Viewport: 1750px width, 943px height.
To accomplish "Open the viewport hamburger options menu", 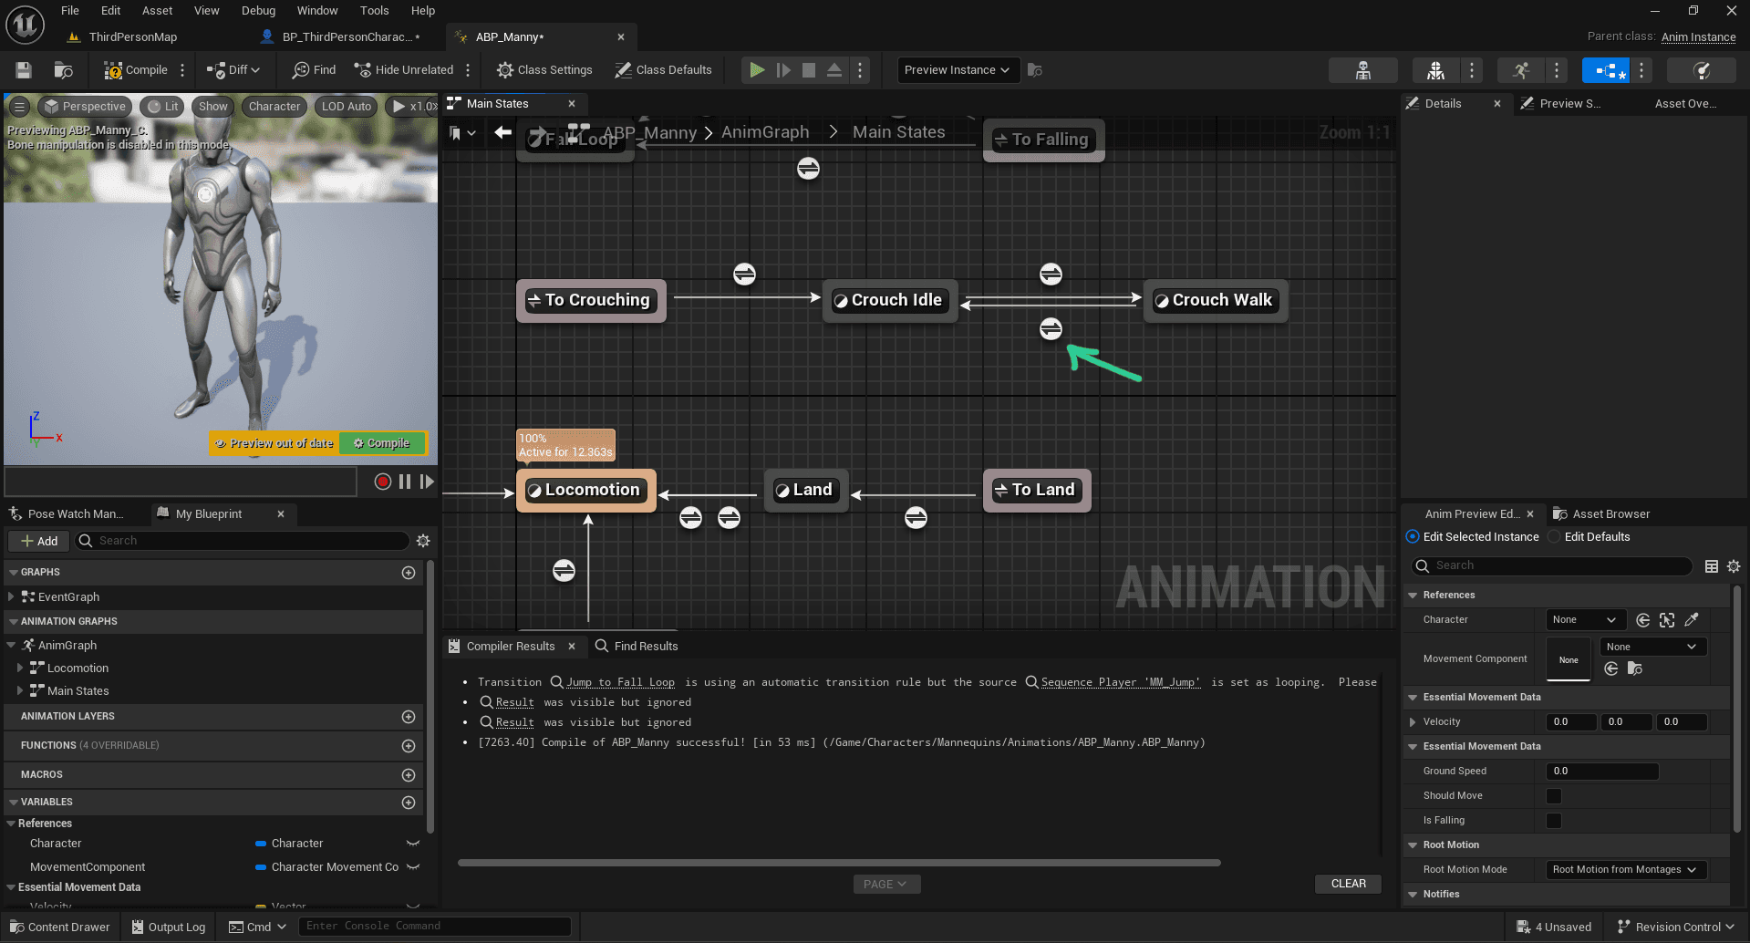I will [19, 107].
